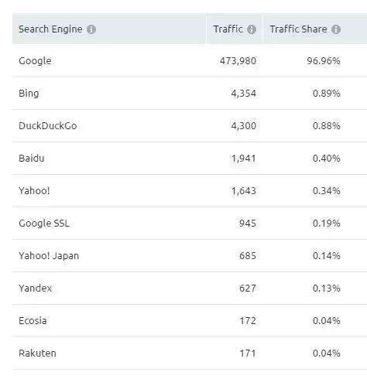Select the Bing search engine entry
This screenshot has height=379, width=367.
tap(29, 94)
